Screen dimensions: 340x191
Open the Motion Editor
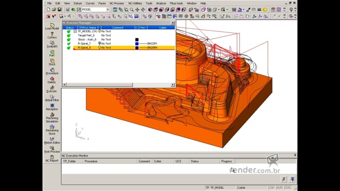tap(52, 141)
